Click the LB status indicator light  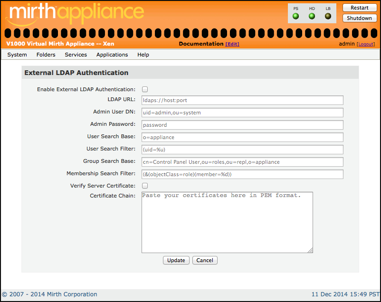point(328,16)
